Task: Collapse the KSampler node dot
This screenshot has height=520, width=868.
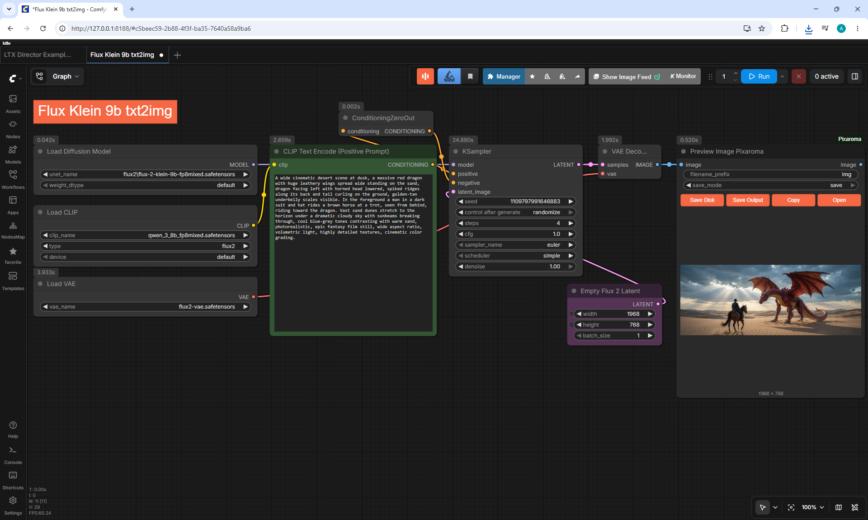Action: pyautogui.click(x=456, y=151)
